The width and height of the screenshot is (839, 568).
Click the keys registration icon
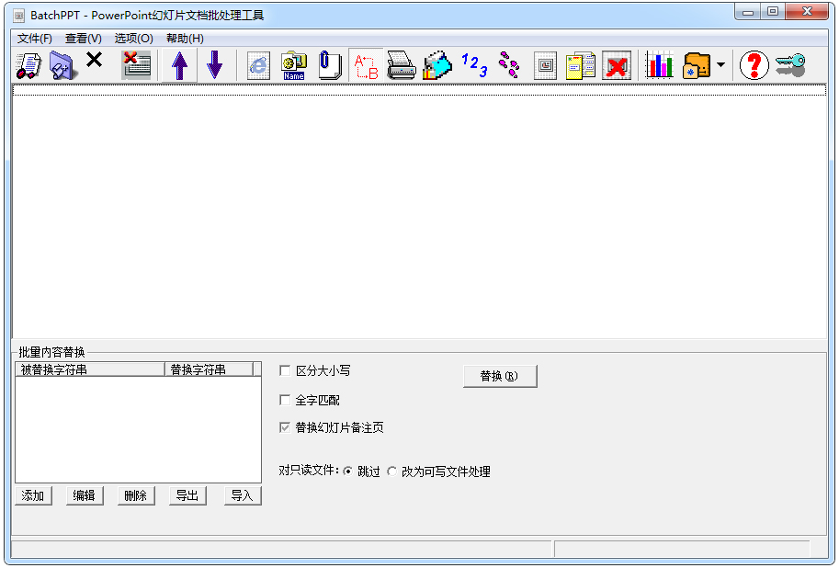point(790,65)
